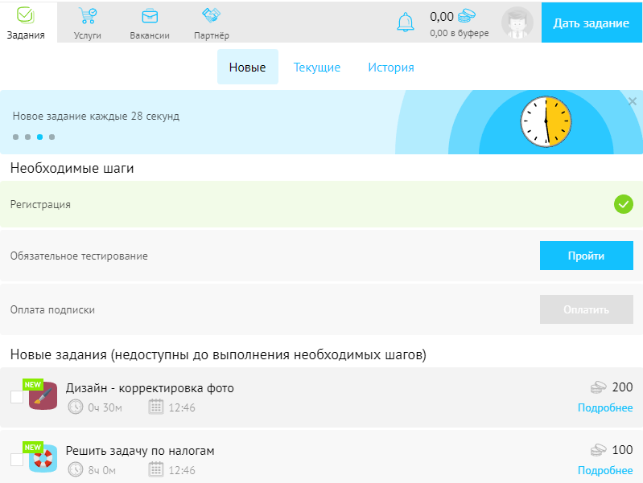Click the Новое задание каждые 28 секунд text
Screen dimensions: 643x483
pyautogui.click(x=96, y=116)
